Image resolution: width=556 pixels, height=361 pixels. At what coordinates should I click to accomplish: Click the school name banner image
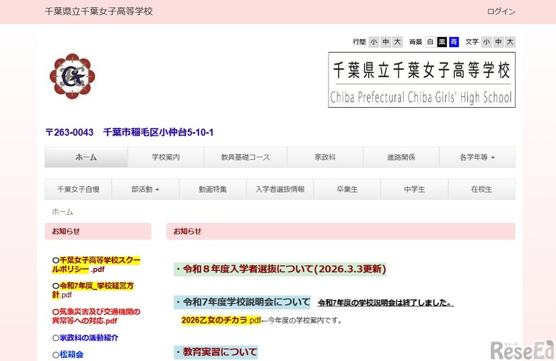point(421,79)
